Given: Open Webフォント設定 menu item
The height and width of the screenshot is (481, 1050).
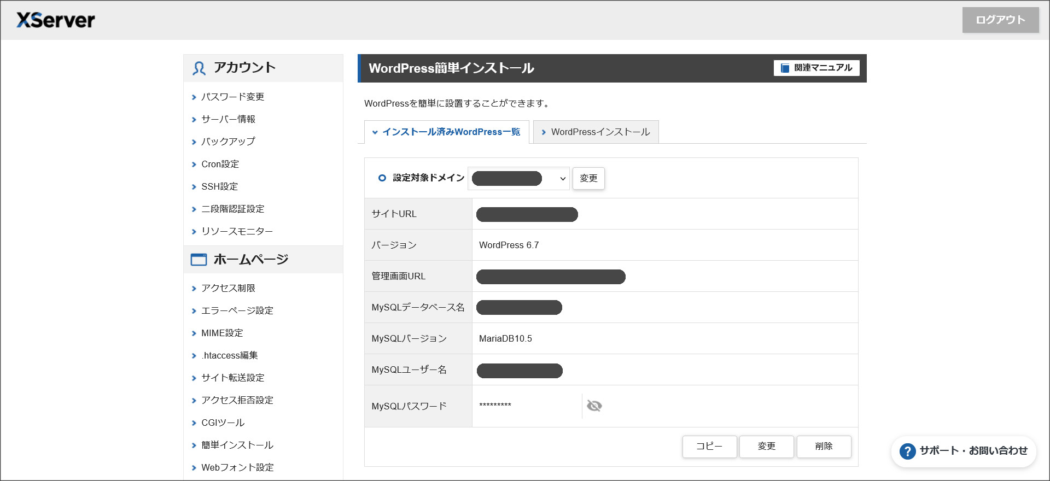Looking at the screenshot, I should [237, 467].
